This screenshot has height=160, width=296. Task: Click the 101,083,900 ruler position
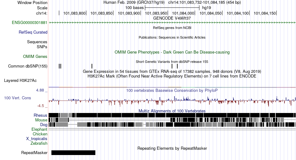coord(129,13)
